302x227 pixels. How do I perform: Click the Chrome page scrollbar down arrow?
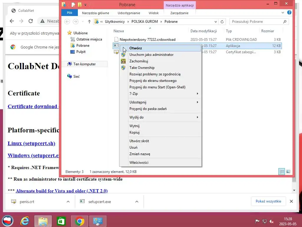tap(294, 190)
